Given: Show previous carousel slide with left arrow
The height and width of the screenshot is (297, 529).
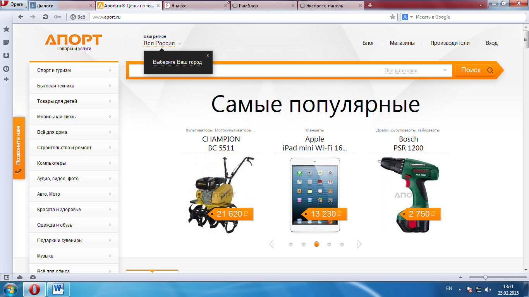Looking at the screenshot, I should tap(271, 244).
